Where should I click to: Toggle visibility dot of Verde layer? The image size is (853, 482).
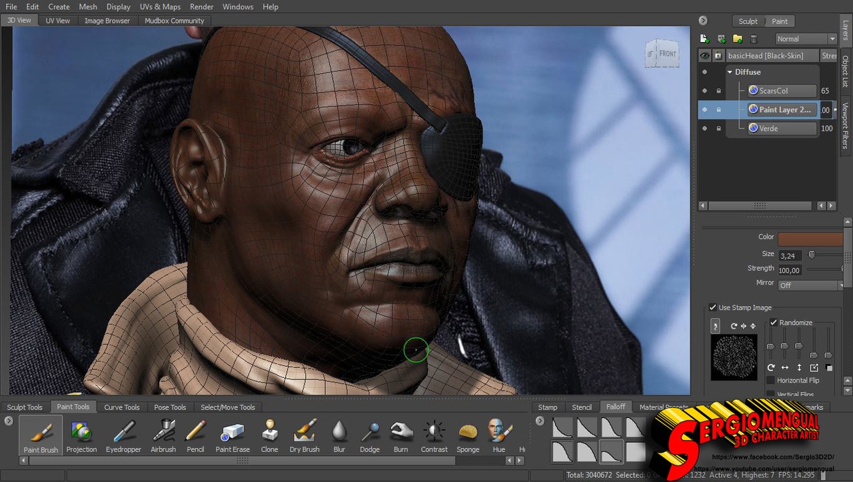(704, 128)
